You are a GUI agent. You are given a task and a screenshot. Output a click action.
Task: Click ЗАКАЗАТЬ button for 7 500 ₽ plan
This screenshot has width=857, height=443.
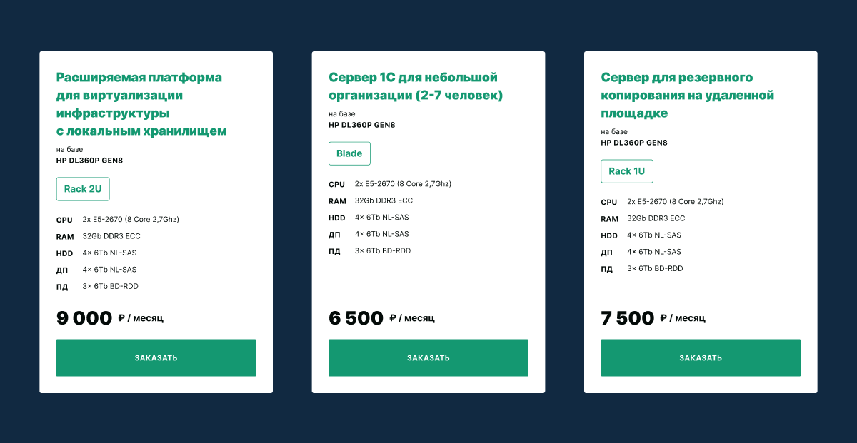point(701,357)
